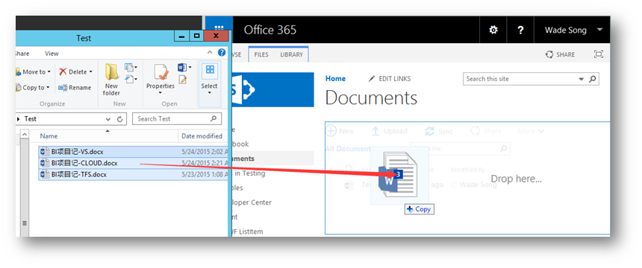Create a New folder
The height and width of the screenshot is (268, 642).
click(x=111, y=79)
